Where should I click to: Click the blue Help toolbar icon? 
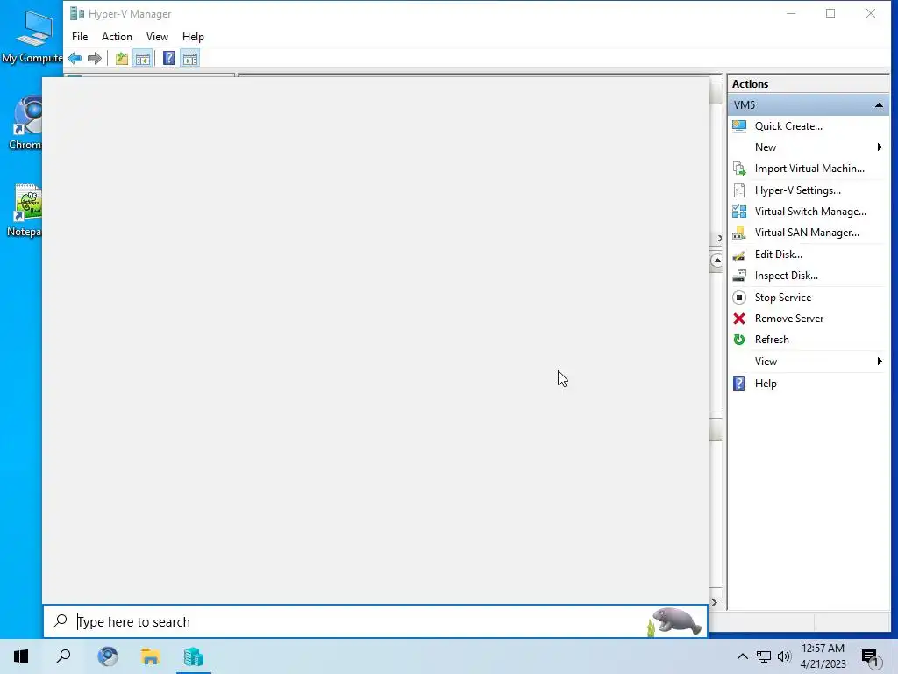pyautogui.click(x=169, y=59)
